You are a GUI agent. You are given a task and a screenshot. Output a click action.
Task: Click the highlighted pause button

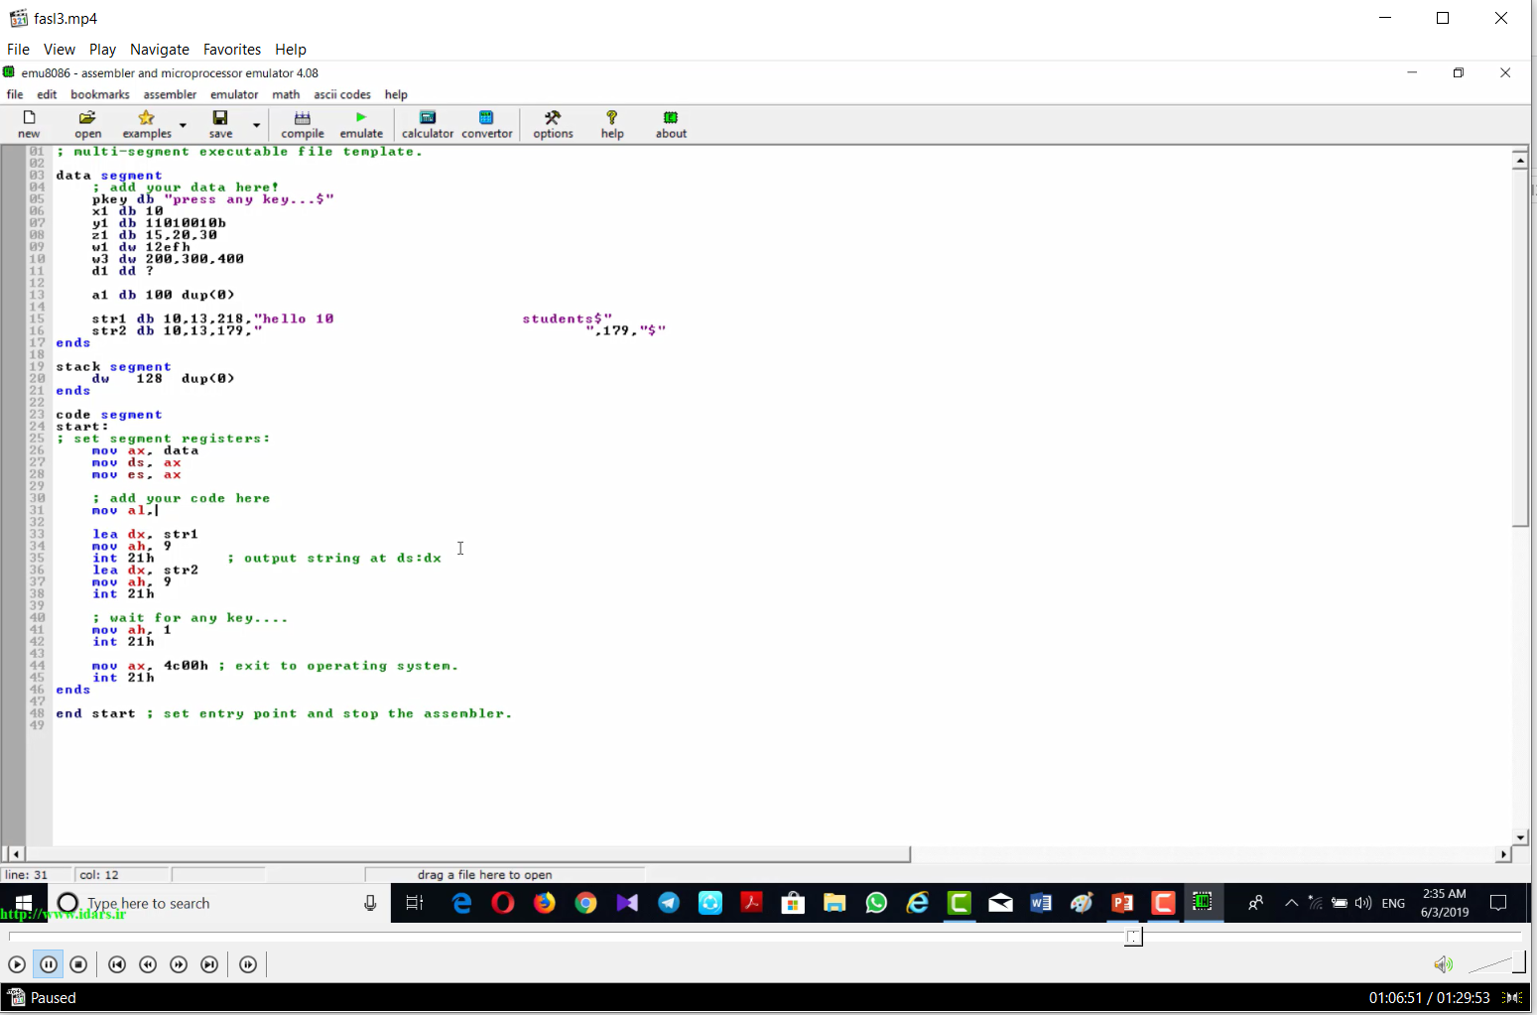48,964
